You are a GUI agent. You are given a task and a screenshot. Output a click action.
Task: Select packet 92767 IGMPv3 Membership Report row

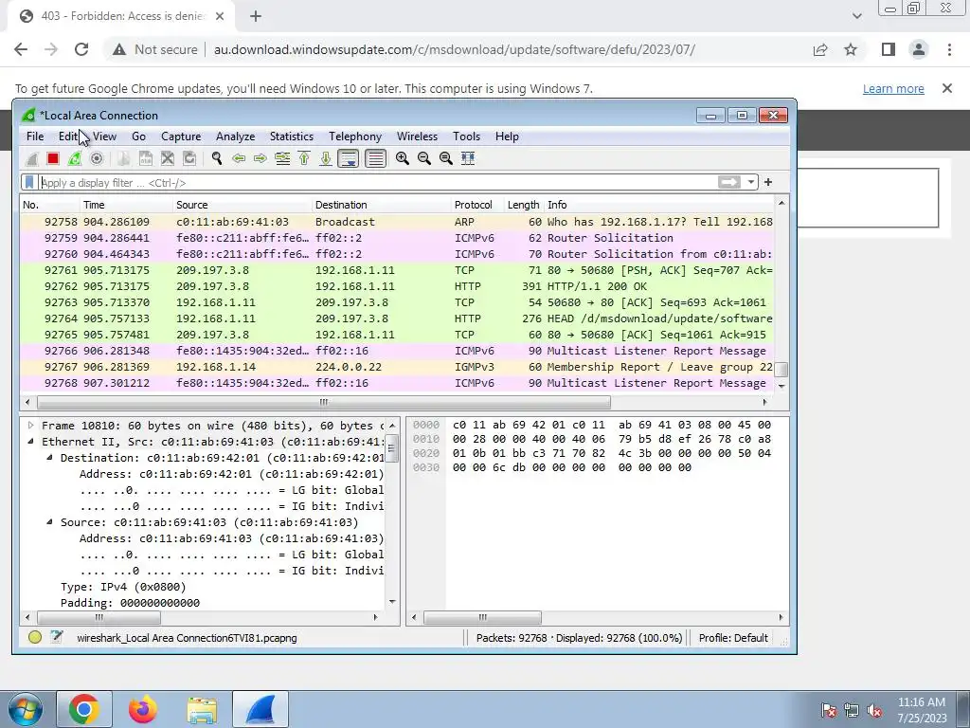(397, 367)
